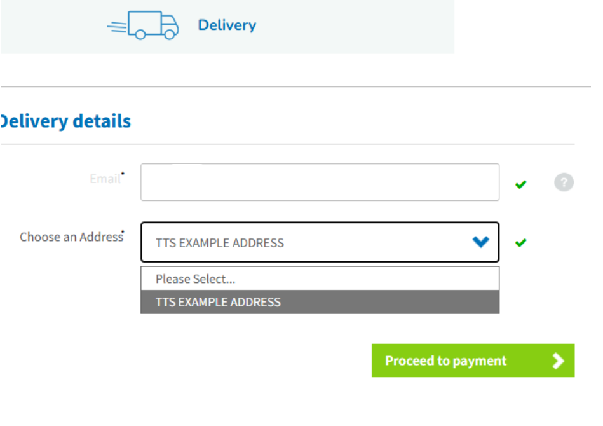The height and width of the screenshot is (426, 603).
Task: Click the required asterisk next to Email
Action: [123, 174]
